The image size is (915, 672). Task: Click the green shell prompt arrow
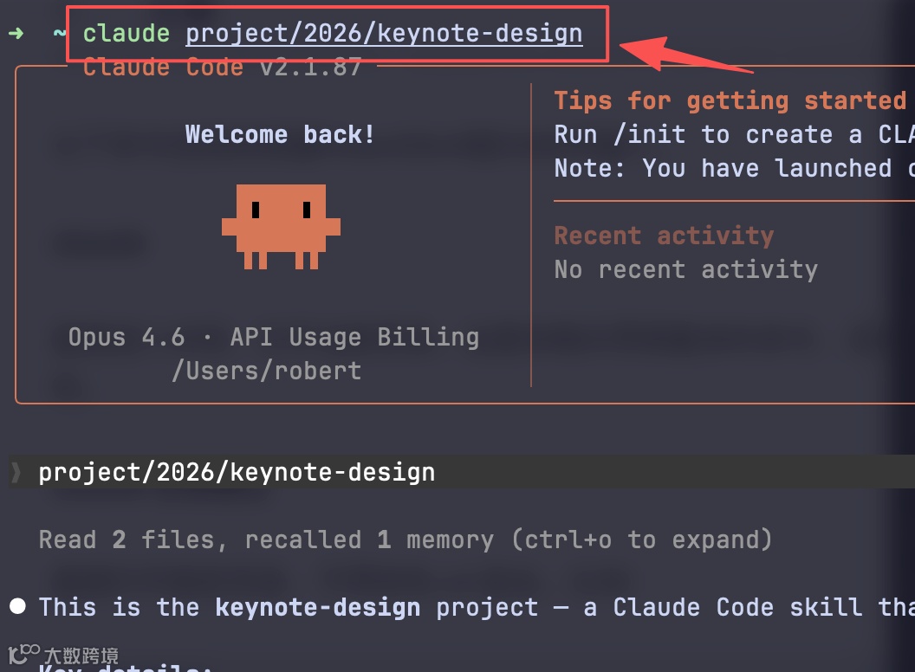tap(16, 33)
